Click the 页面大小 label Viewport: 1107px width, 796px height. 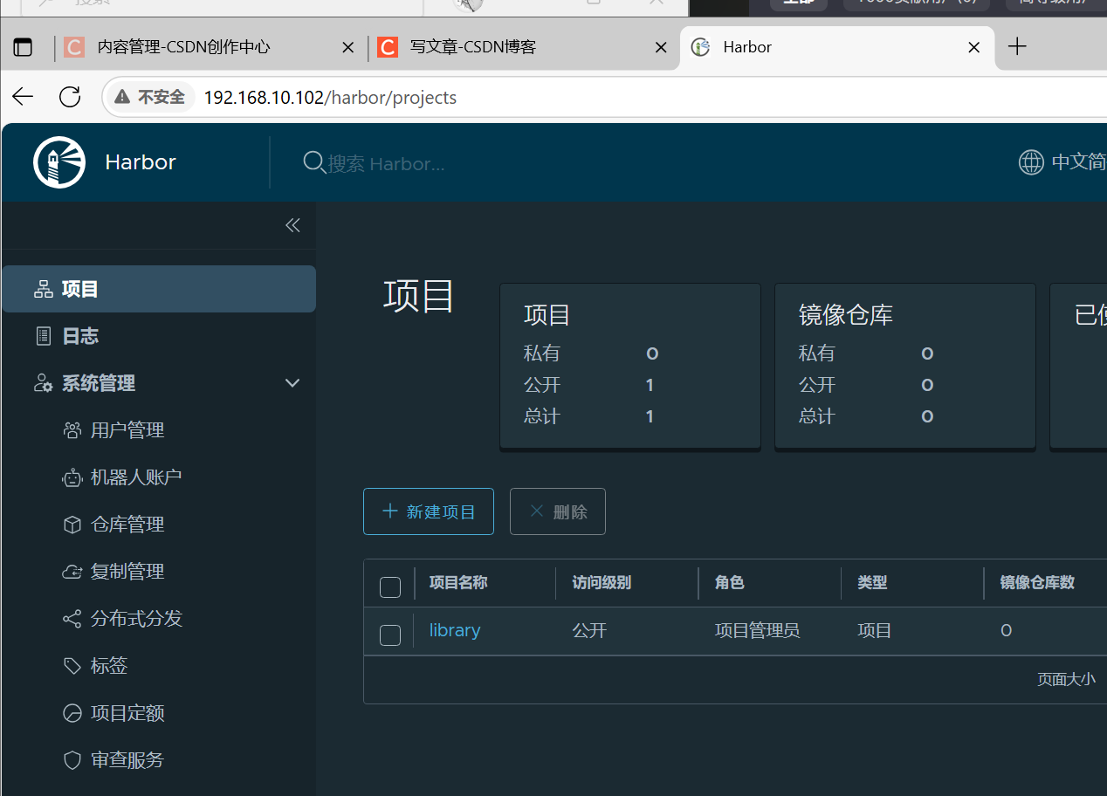(x=1066, y=679)
